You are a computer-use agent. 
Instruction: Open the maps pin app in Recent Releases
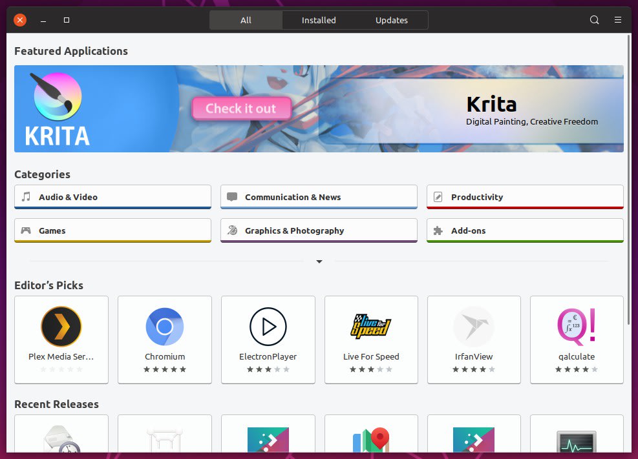tap(371, 440)
